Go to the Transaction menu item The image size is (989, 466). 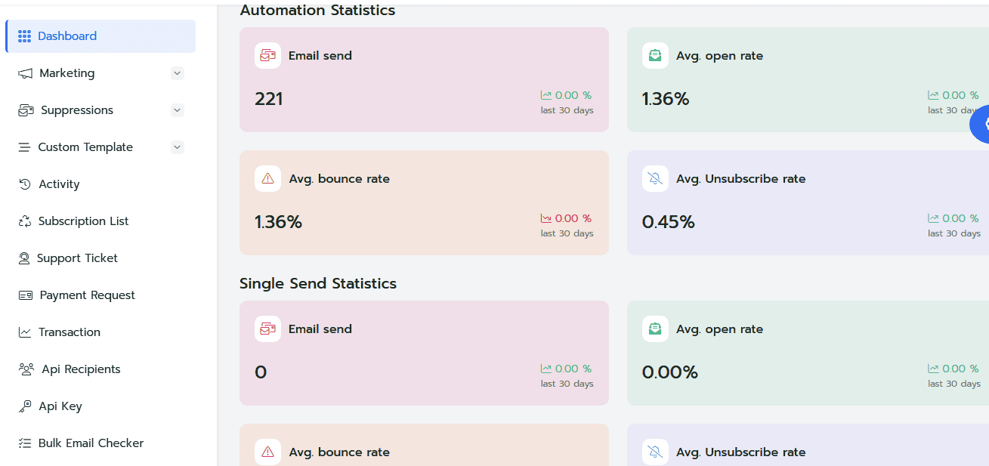click(x=69, y=332)
